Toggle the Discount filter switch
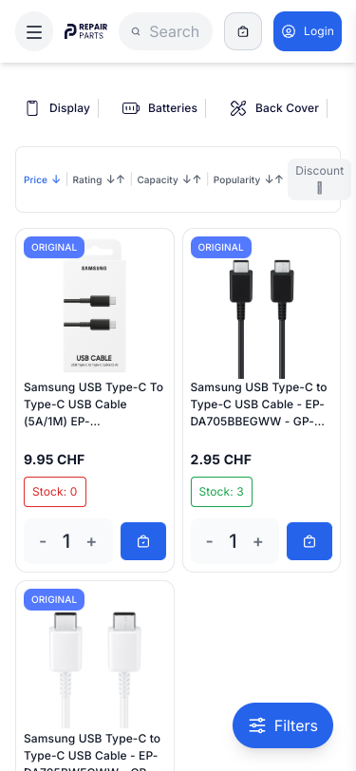This screenshot has height=771, width=356. [x=320, y=188]
